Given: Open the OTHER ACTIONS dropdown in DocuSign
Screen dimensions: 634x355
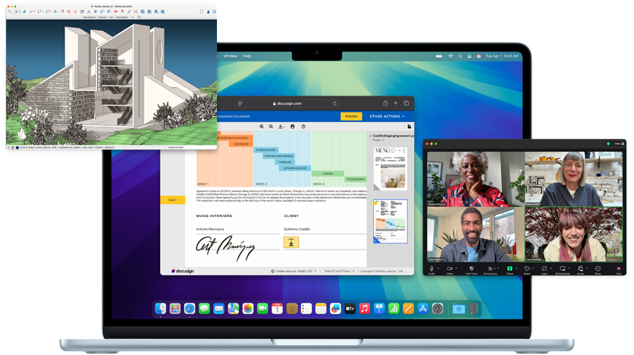Looking at the screenshot, I should pos(387,117).
